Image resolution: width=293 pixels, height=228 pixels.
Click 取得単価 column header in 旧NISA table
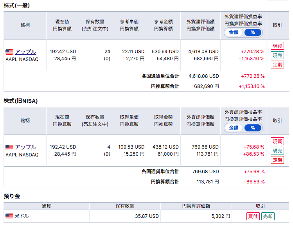click(x=129, y=117)
